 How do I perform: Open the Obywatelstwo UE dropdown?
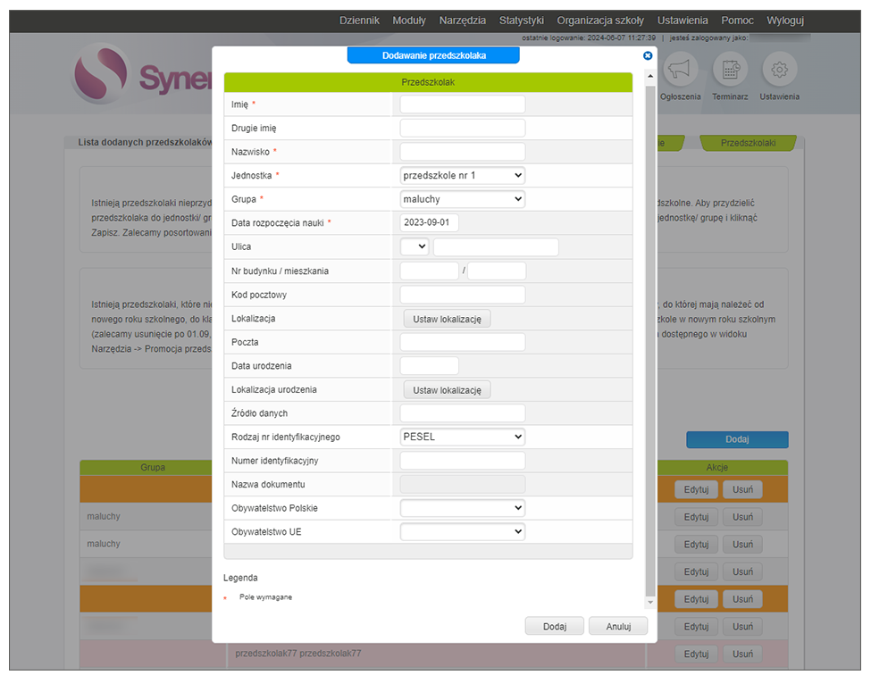point(462,532)
